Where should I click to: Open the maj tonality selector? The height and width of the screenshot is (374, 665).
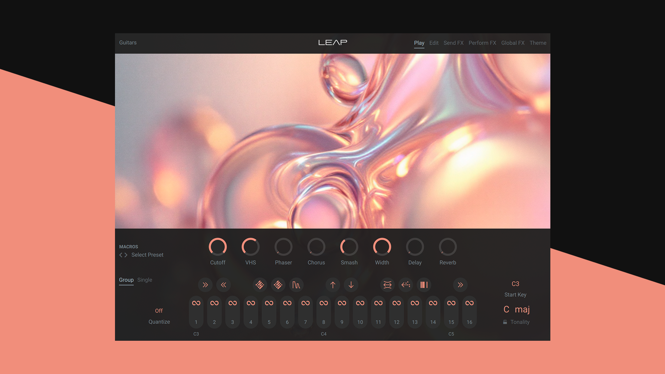[x=522, y=309]
